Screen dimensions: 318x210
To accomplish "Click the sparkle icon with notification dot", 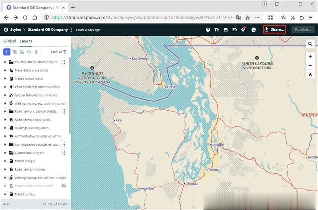I will 243,30.
